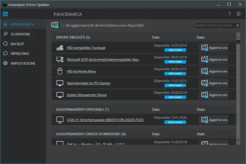Click the info icon in header
Screen dimensions: 246x164
point(239,14)
